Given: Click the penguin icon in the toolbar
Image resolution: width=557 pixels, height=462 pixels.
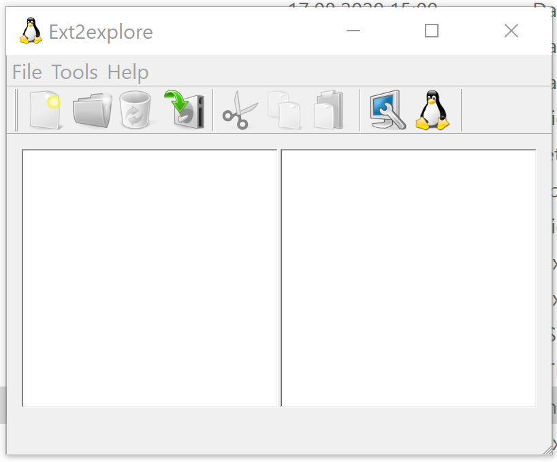Looking at the screenshot, I should pos(432,110).
